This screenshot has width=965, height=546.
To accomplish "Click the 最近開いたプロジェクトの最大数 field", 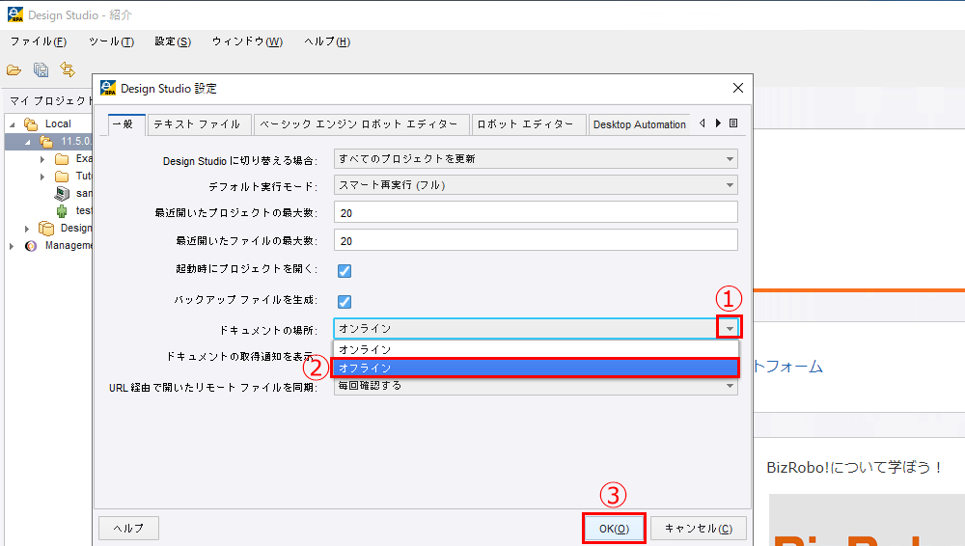I will click(x=536, y=212).
